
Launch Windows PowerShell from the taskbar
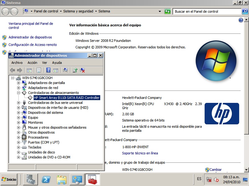pos(46,179)
